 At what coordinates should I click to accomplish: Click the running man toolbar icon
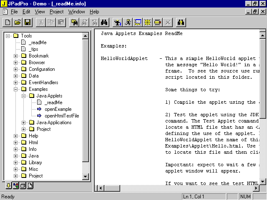pyautogui.click(x=128, y=22)
